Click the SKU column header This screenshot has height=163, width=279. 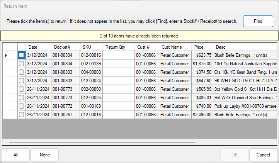91,47
